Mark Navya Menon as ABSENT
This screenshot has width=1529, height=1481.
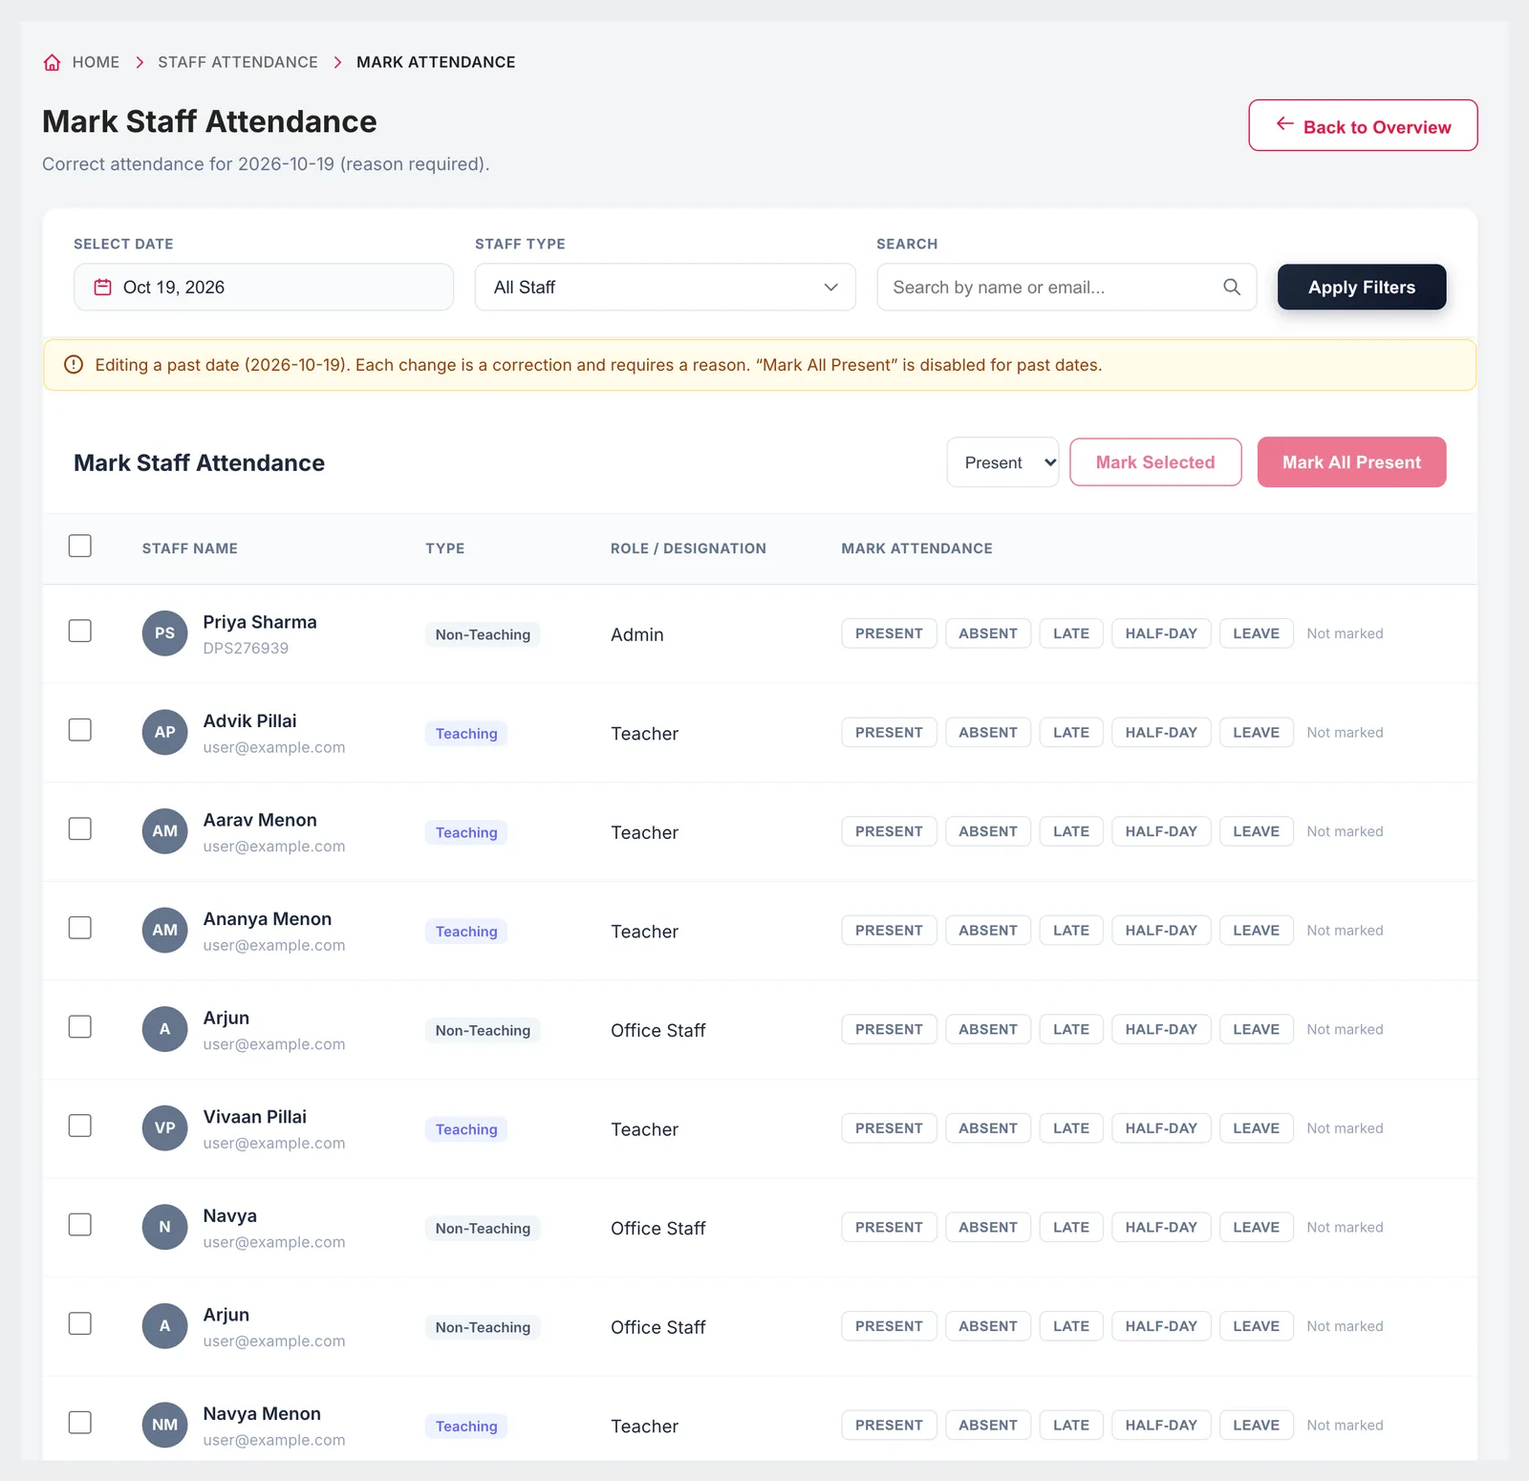coord(988,1426)
